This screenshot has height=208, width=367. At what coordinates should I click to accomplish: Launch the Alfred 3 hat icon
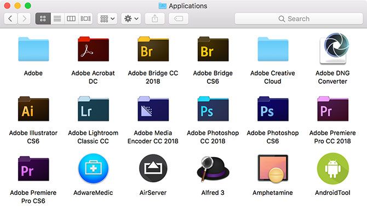point(213,169)
